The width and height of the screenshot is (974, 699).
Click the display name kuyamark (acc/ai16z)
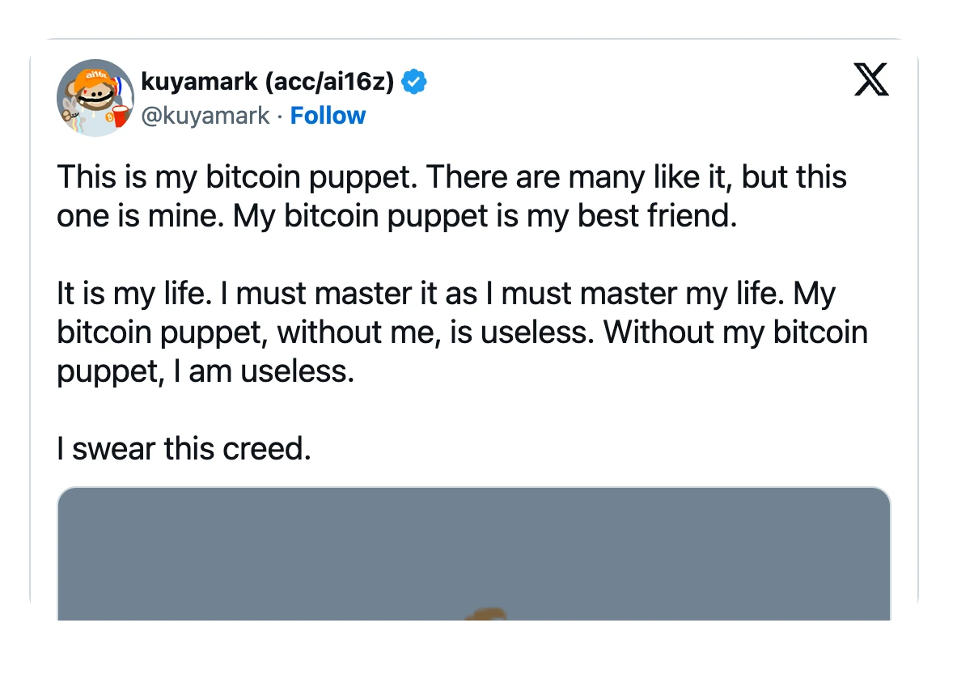point(267,82)
